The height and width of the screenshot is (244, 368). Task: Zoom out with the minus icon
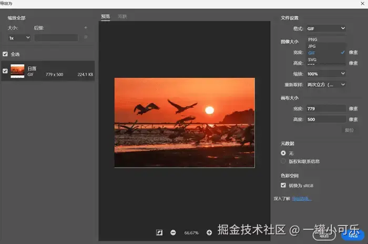point(173,232)
